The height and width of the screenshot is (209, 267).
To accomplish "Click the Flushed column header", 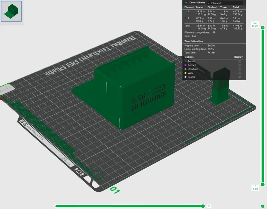I will (212, 7).
